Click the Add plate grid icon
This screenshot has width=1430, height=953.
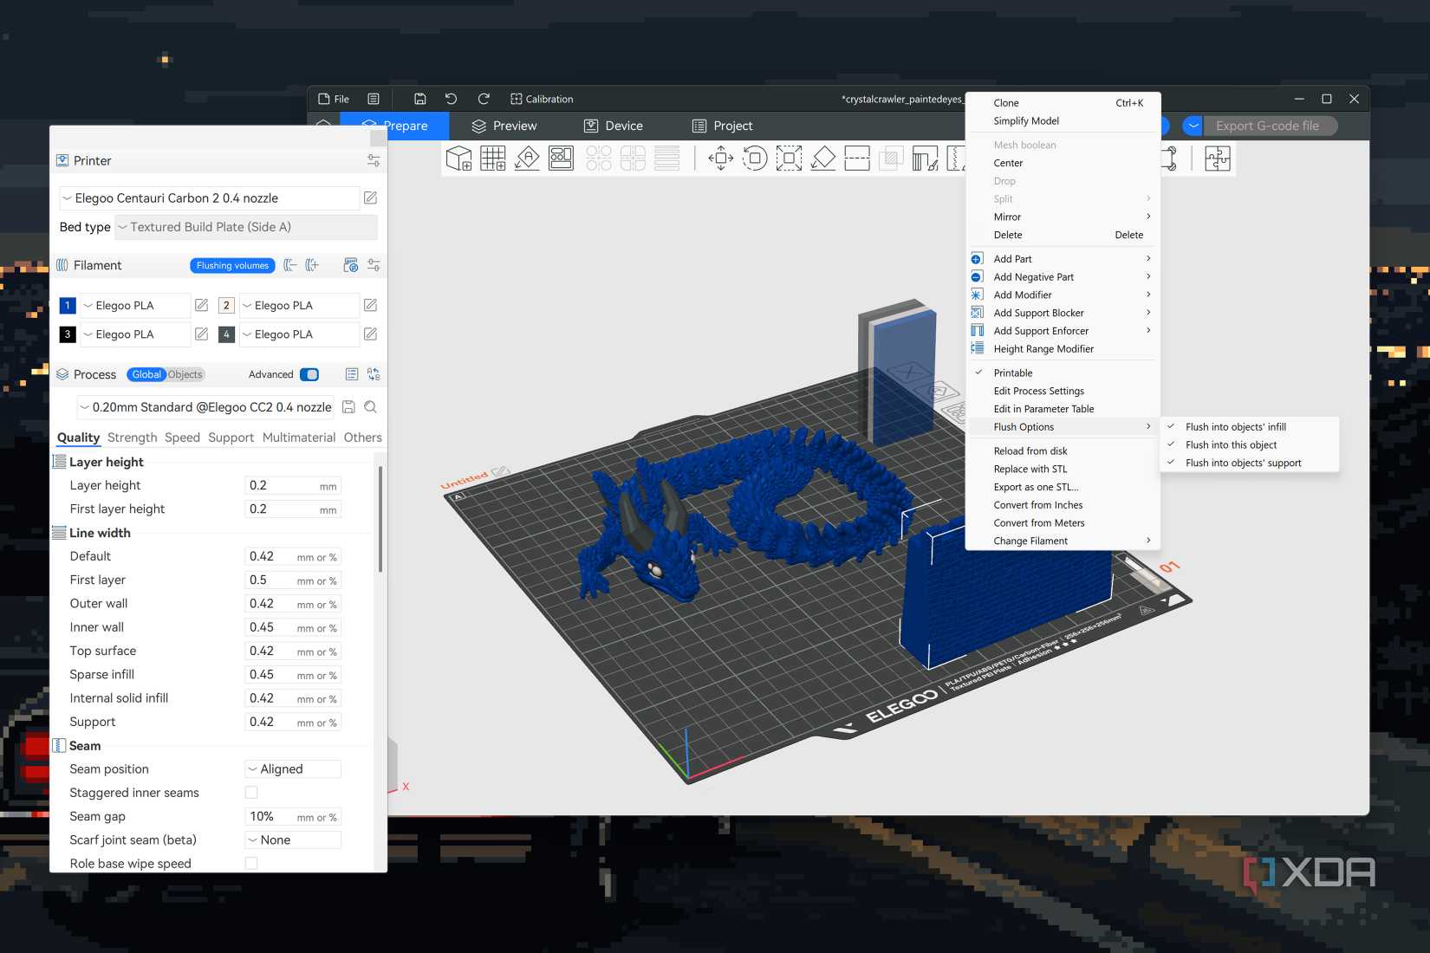click(x=493, y=159)
